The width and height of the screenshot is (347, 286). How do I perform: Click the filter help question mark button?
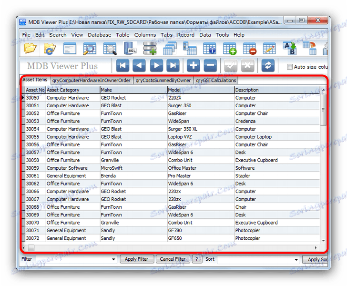pos(197,259)
